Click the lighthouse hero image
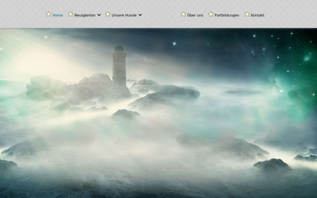Screen dimensions: 317x198 click(x=158, y=113)
